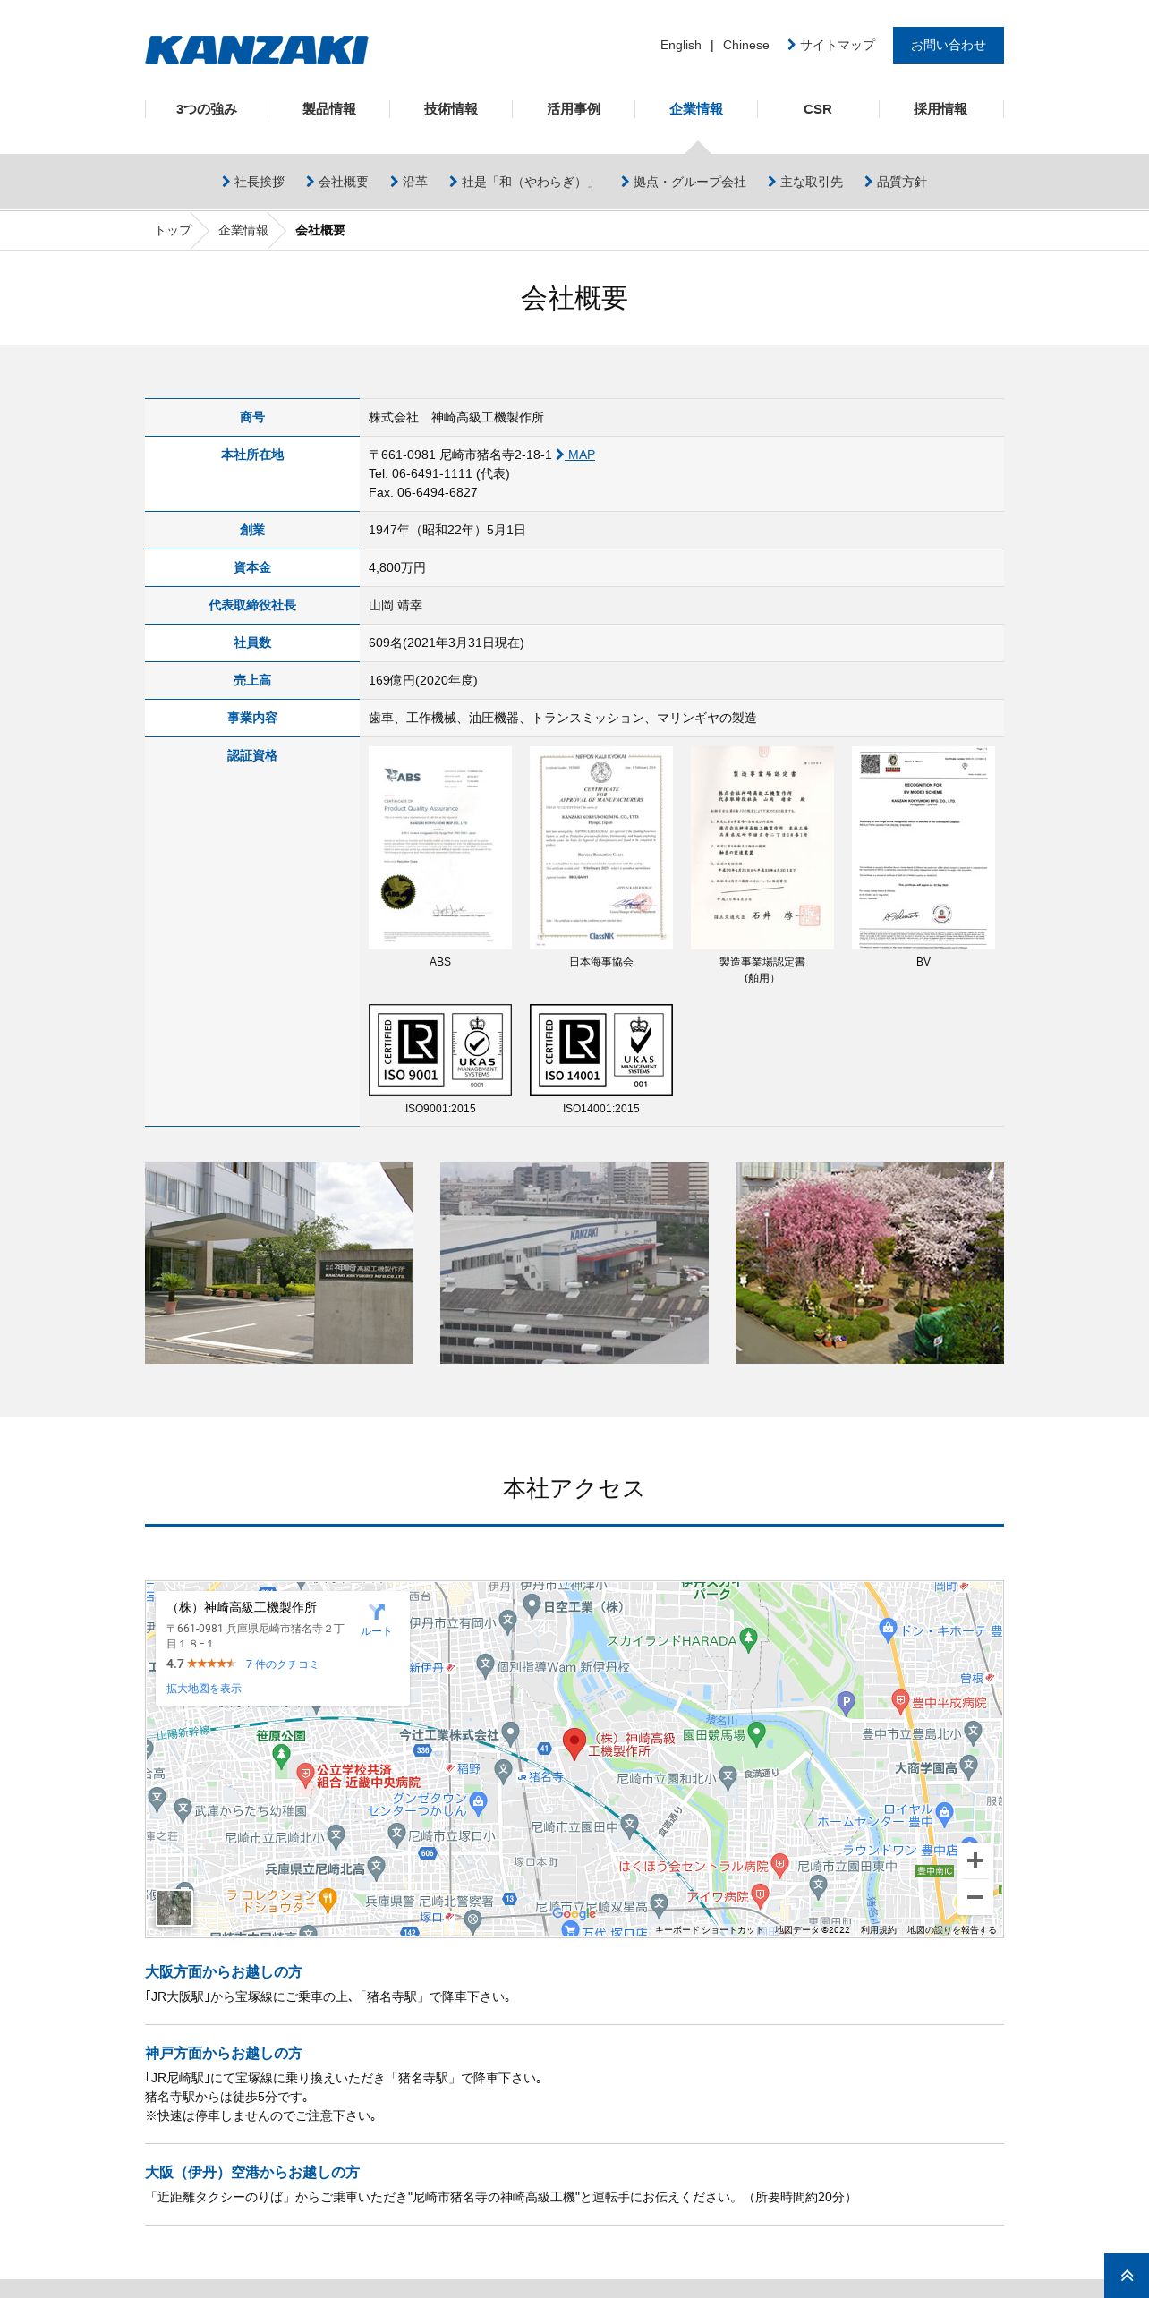Click the founding date 1947年（昭和22年）5月1日
Image resolution: width=1149 pixels, height=2298 pixels.
(447, 530)
